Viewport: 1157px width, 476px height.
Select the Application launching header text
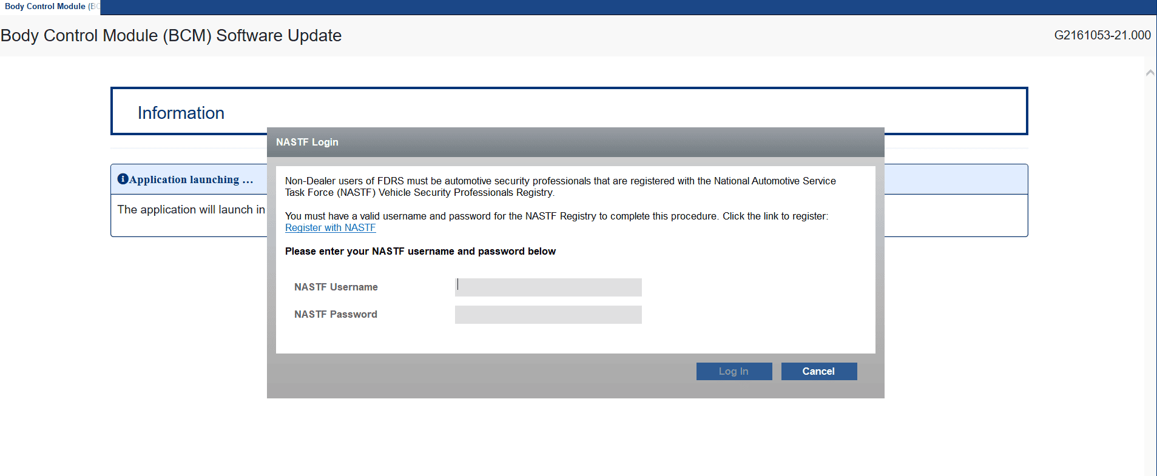click(191, 179)
